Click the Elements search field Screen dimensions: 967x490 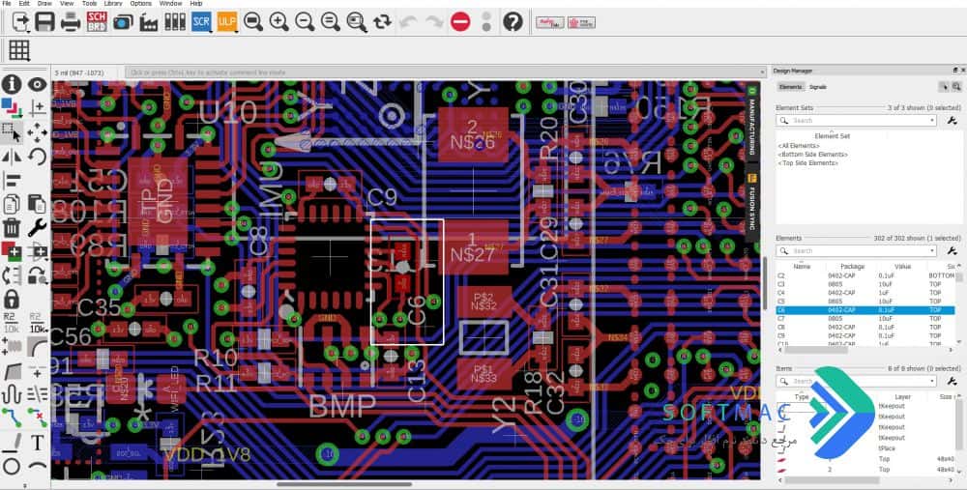[x=856, y=251]
